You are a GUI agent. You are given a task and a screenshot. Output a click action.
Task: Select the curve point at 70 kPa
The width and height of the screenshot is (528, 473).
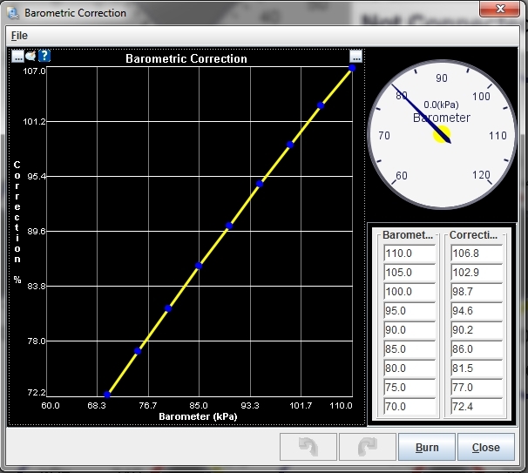(x=107, y=395)
